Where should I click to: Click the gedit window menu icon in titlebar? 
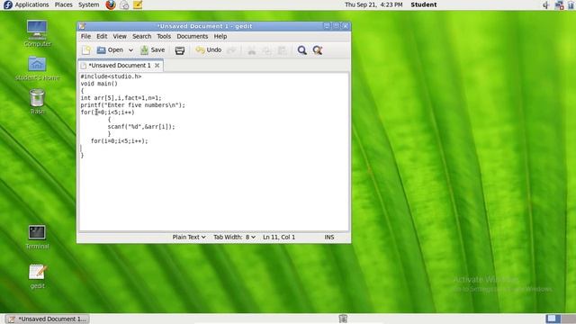pos(82,26)
